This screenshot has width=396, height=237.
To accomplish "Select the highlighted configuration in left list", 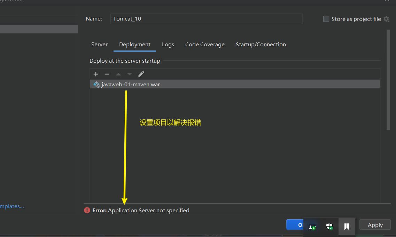I will click(x=39, y=29).
